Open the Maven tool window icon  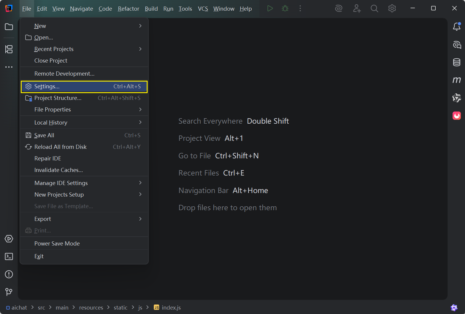point(456,80)
